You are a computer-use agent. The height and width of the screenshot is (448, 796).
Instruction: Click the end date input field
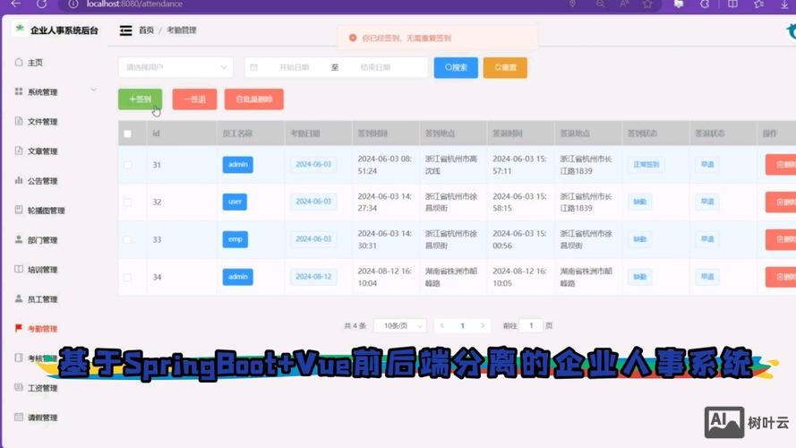376,67
